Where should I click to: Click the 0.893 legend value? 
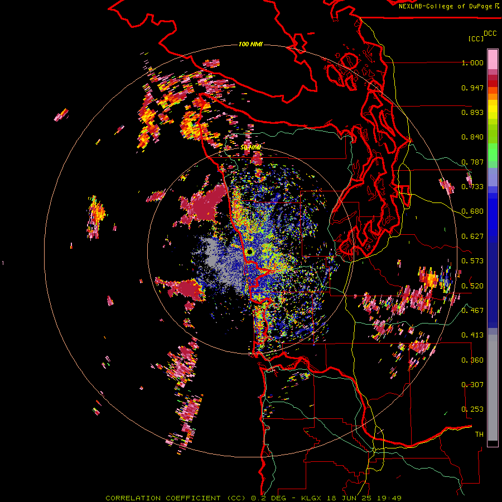472,112
